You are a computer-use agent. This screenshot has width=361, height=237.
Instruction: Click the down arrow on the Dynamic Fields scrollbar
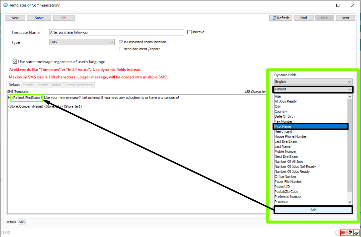tap(350, 202)
